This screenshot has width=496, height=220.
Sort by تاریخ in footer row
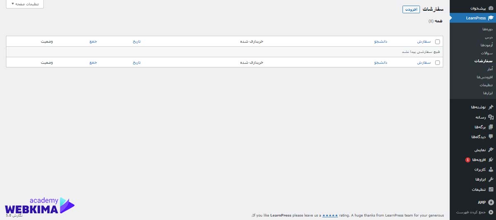pyautogui.click(x=136, y=62)
